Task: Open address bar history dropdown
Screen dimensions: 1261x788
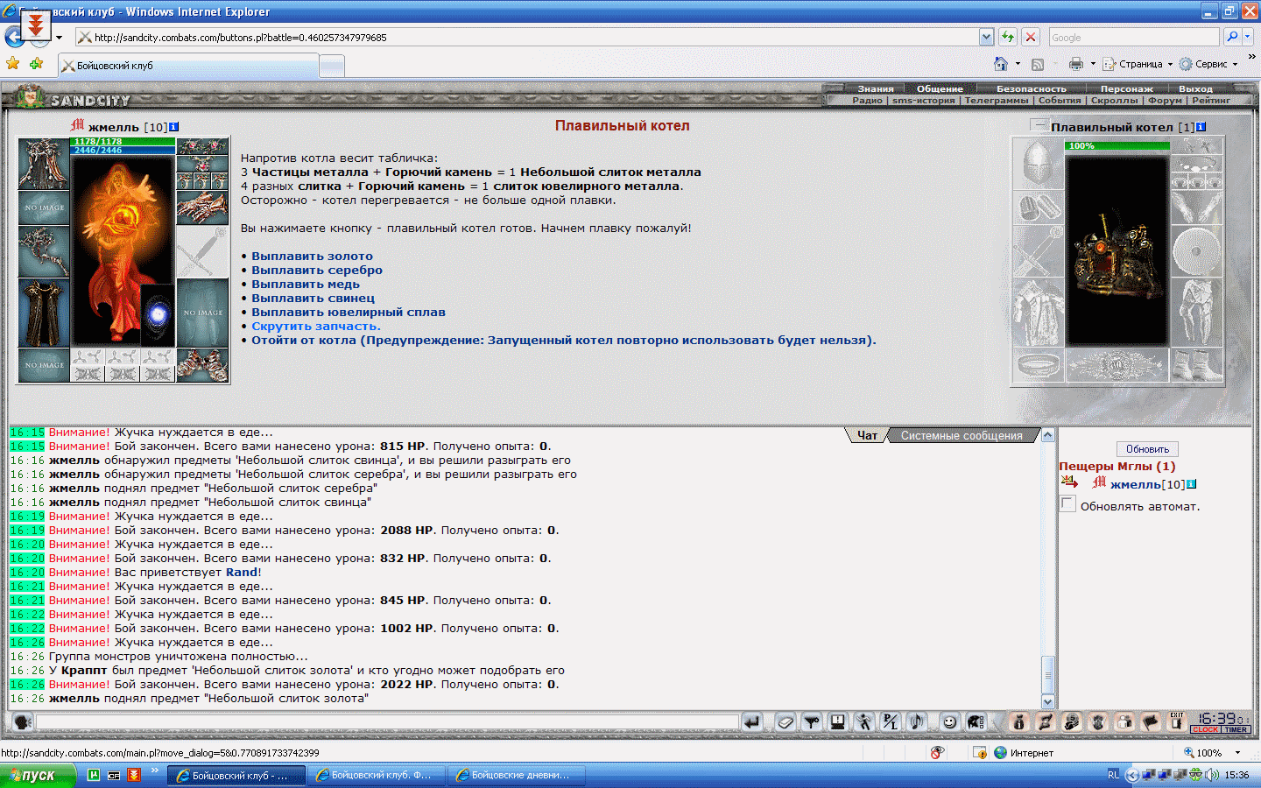Action: pyautogui.click(x=987, y=37)
